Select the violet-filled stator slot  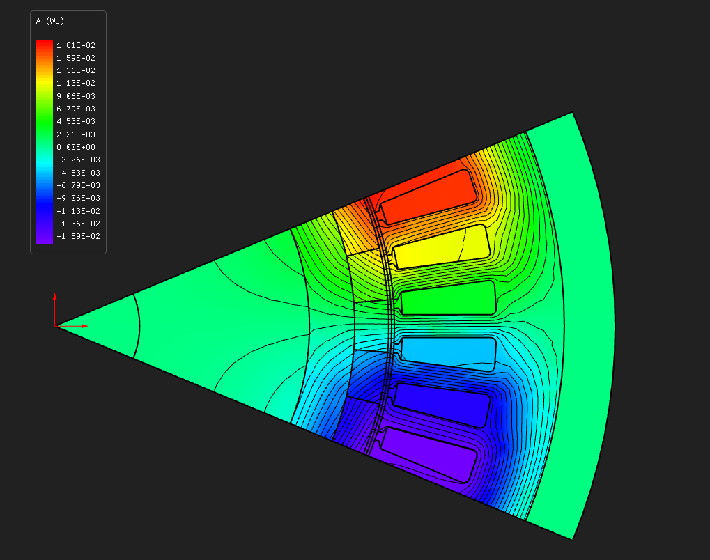427,455
